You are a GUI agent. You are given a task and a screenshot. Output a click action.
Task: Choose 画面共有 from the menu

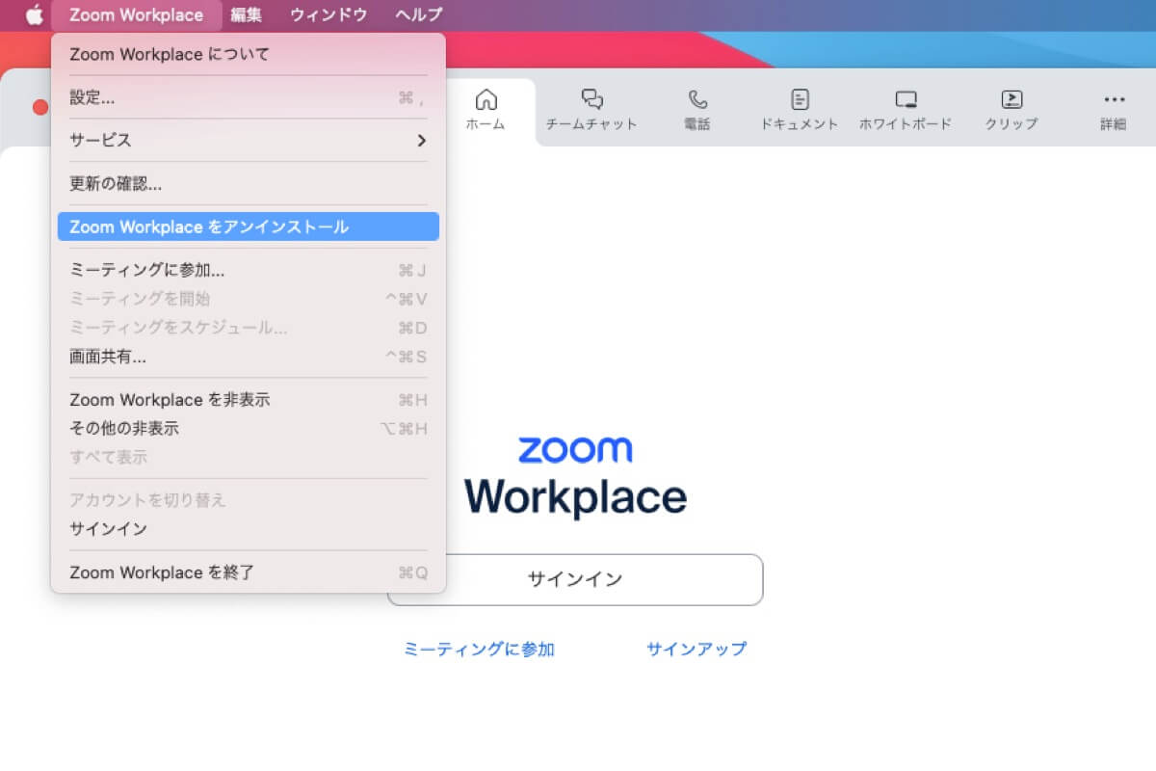tap(109, 357)
